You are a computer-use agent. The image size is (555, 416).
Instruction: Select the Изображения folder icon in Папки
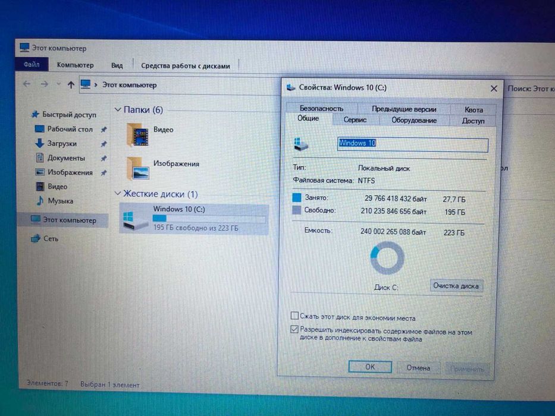(137, 168)
